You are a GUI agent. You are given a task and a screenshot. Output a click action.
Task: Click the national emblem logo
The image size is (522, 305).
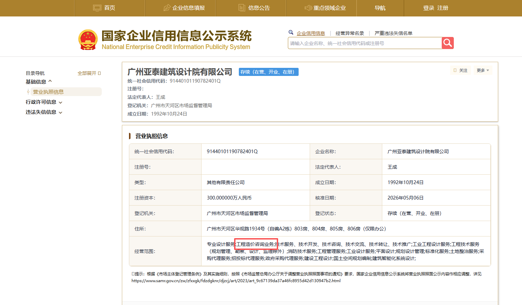88,40
